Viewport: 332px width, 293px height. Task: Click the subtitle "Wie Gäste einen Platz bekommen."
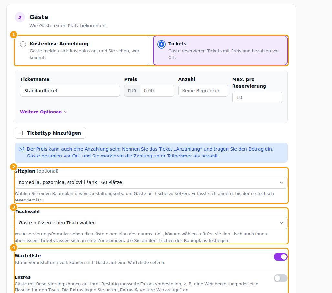click(x=68, y=26)
